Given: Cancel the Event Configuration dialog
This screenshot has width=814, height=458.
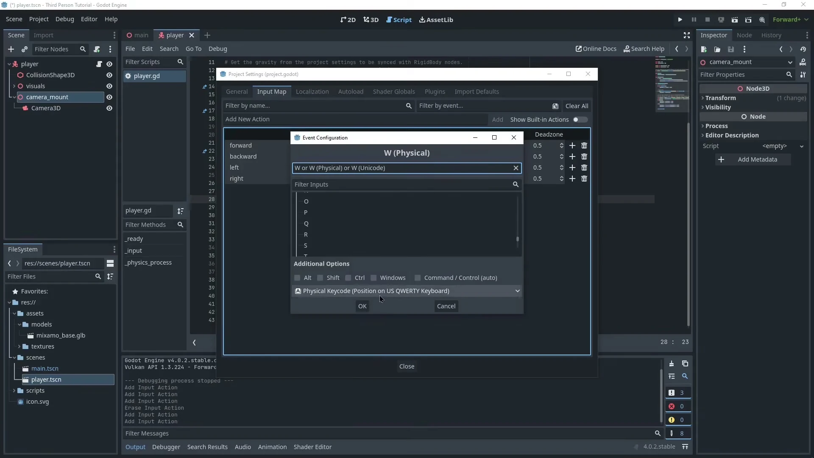Looking at the screenshot, I should point(446,306).
